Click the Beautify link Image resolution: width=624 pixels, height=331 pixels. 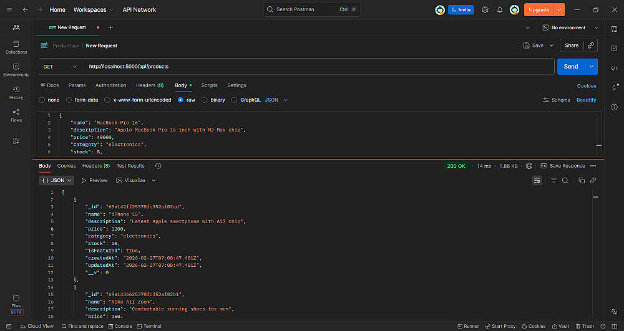(586, 100)
